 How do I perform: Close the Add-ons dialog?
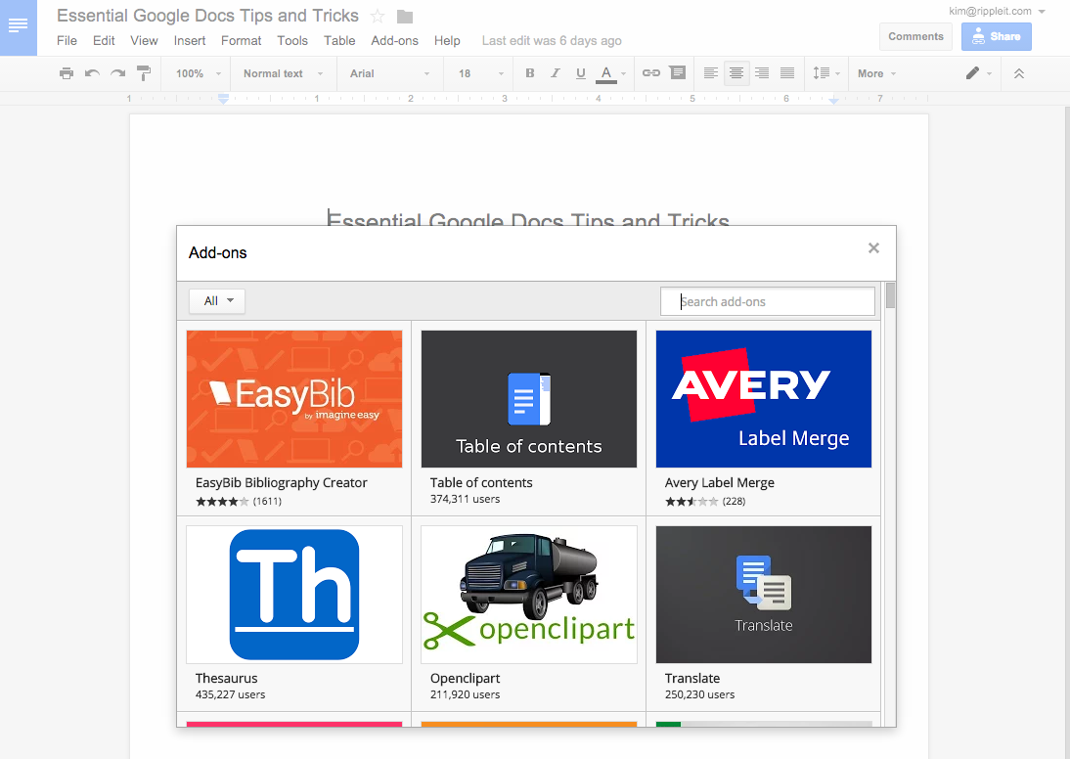(873, 247)
